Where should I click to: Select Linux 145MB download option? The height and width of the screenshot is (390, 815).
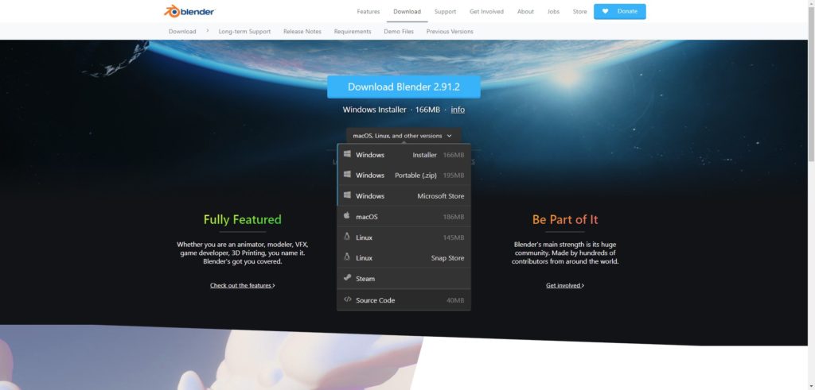click(x=404, y=237)
